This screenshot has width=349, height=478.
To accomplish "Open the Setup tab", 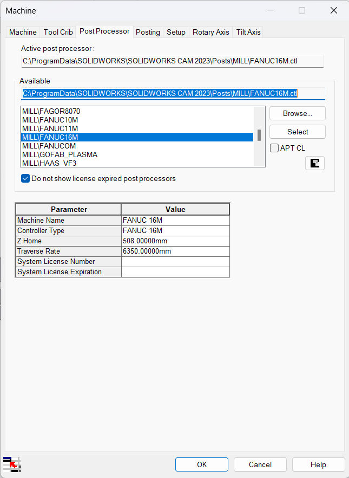I will pyautogui.click(x=176, y=32).
